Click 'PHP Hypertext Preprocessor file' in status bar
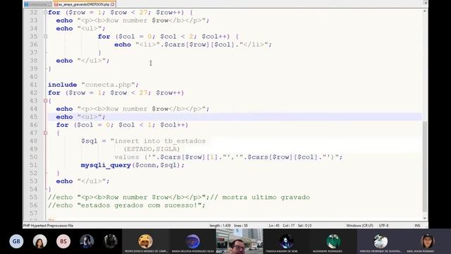This screenshot has height=254, width=451. [x=48, y=226]
